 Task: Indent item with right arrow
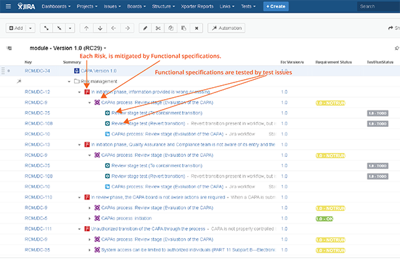127,28
